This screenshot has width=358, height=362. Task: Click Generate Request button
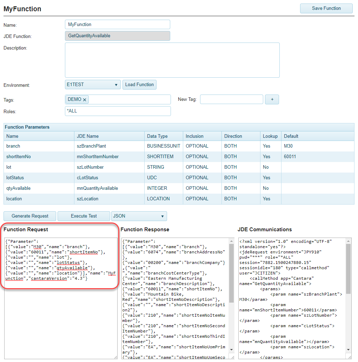coord(30,216)
